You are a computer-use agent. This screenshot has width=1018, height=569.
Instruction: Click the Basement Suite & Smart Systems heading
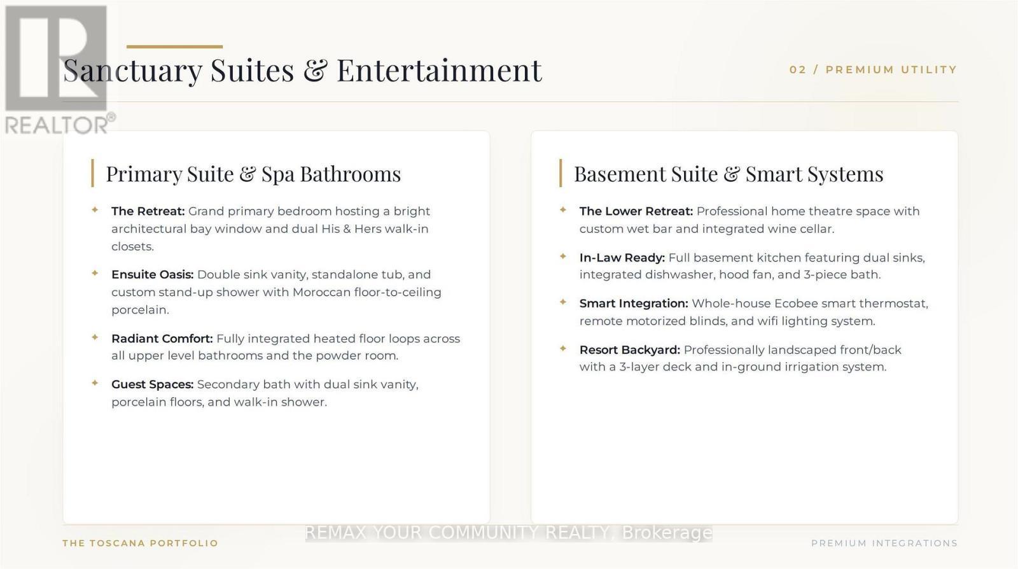(x=729, y=174)
